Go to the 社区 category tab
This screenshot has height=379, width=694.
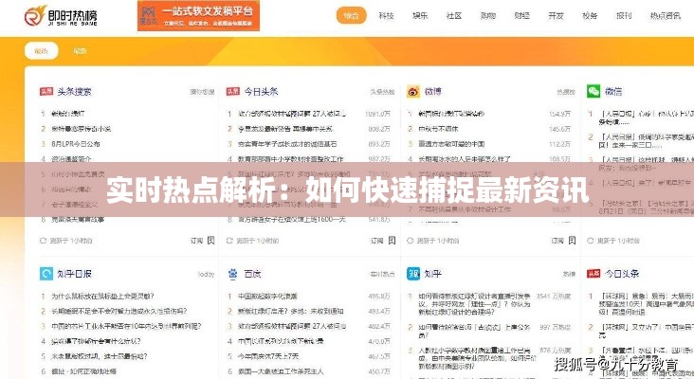coord(454,15)
